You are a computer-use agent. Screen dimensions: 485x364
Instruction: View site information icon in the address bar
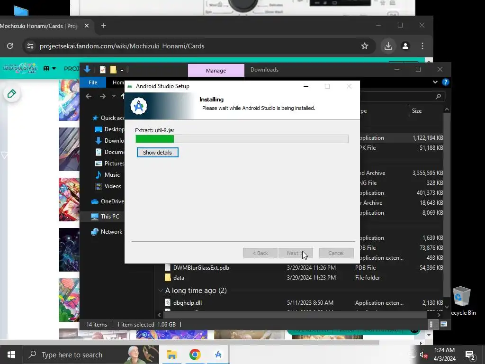[30, 46]
